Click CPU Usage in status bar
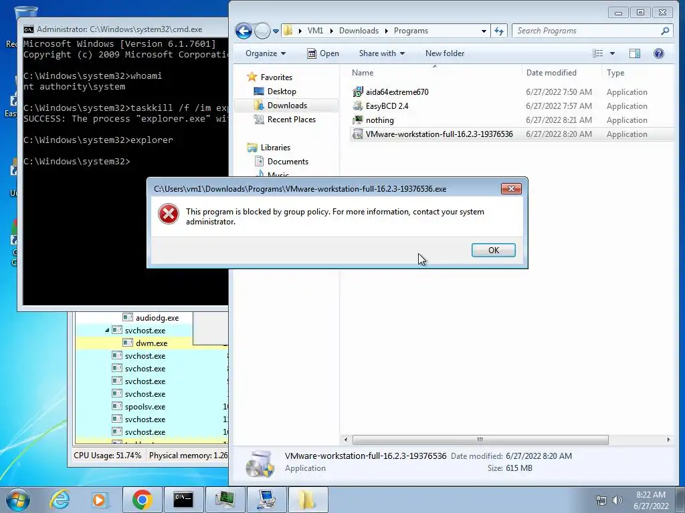The height and width of the screenshot is (513, 685). [108, 456]
